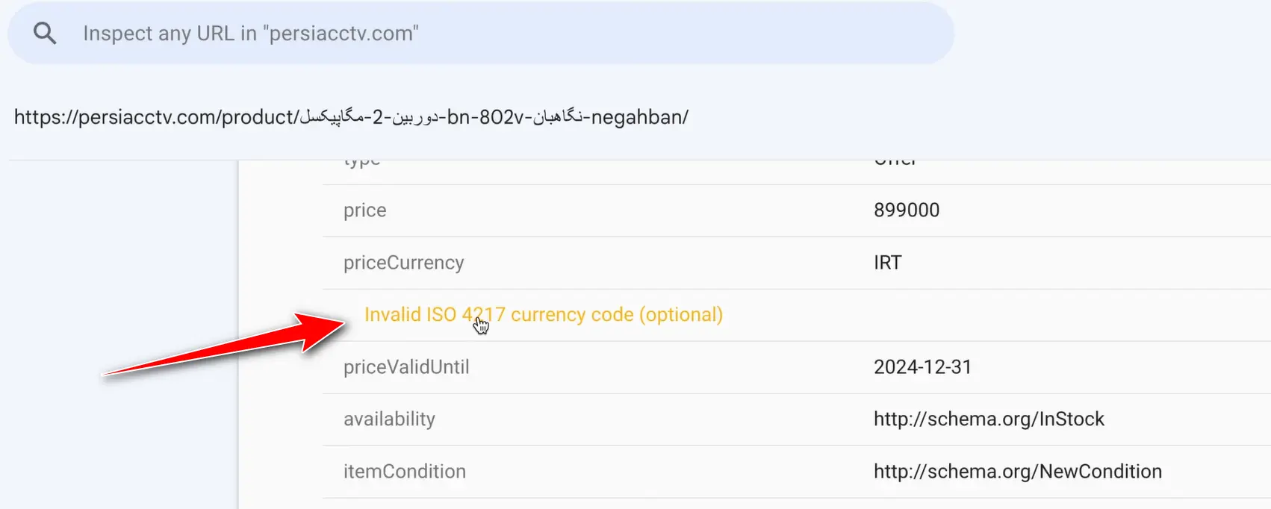The height and width of the screenshot is (509, 1271).
Task: Click the http://schema.org/InStock link
Action: click(989, 419)
